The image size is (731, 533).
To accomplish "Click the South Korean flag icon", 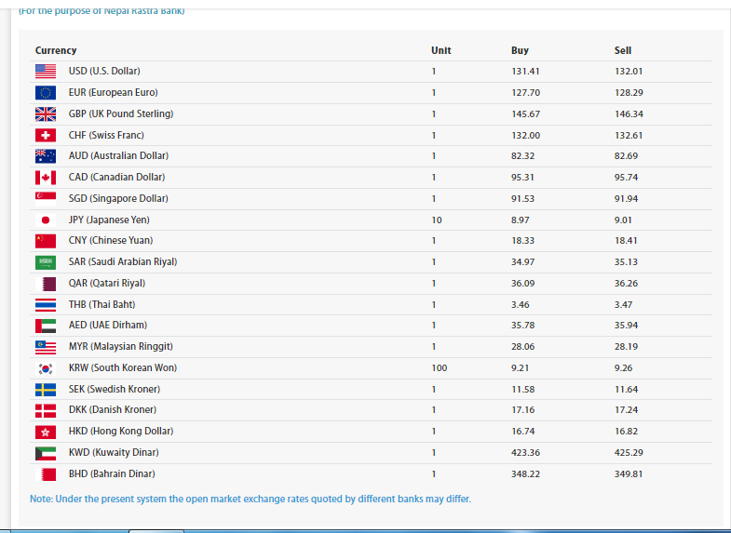I will tap(46, 368).
